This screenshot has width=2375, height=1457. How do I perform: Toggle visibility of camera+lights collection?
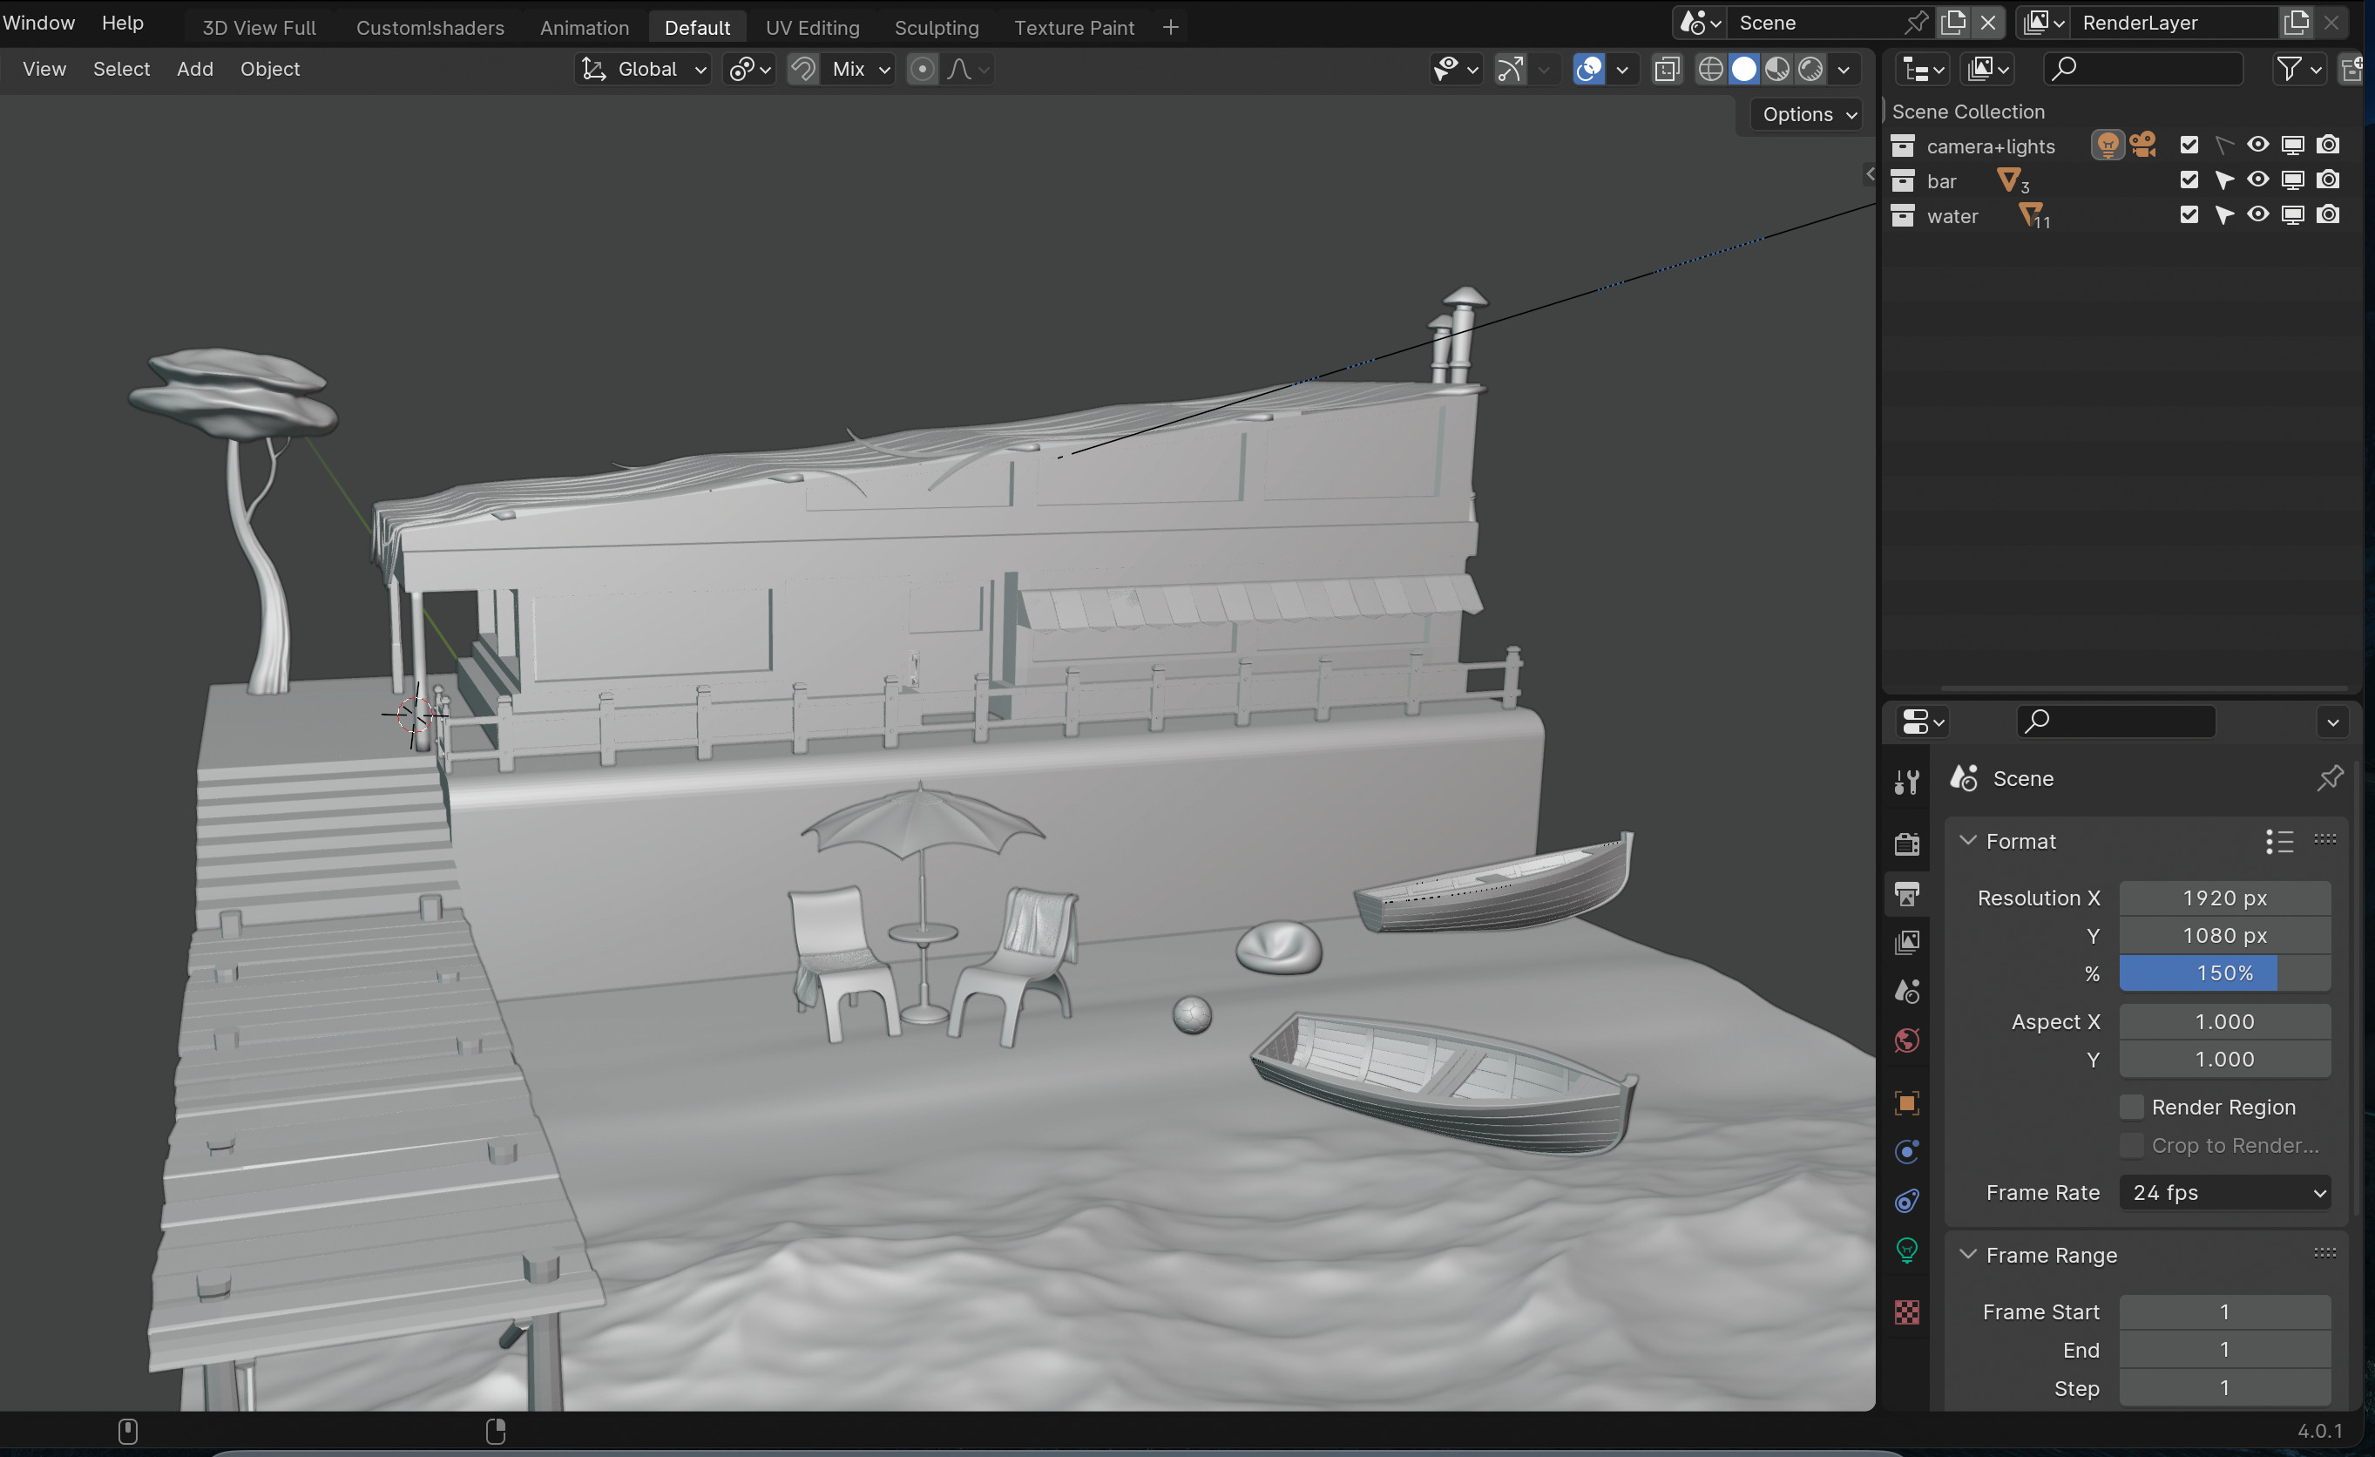pyautogui.click(x=2258, y=144)
